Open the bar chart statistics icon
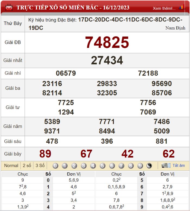Screen dimensions: 190x211 182,7
